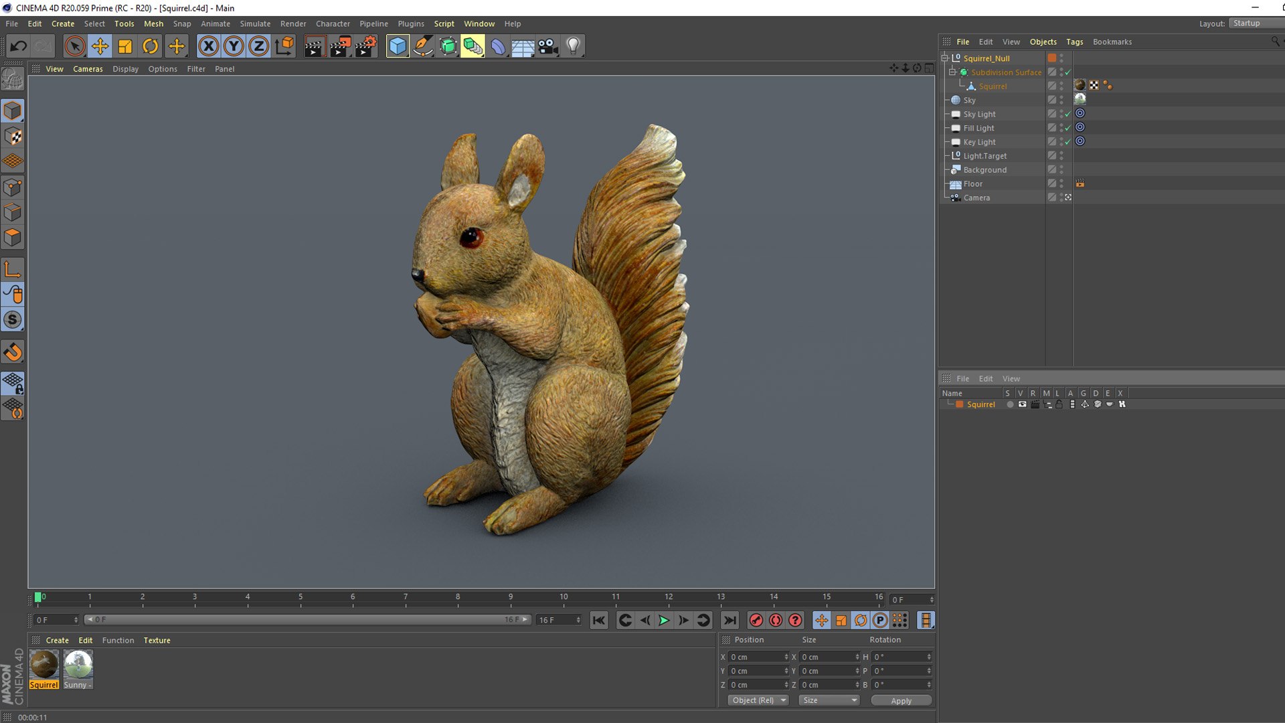Screen dimensions: 1285x723
Task: Toggle Sky visibility dots
Action: 1061,100
